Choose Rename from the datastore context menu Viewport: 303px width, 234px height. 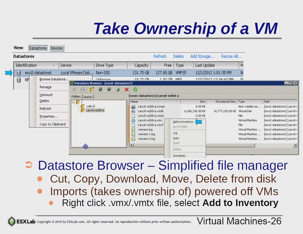pyautogui.click(x=46, y=87)
